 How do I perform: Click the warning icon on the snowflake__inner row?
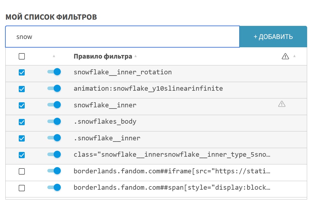coord(282,104)
